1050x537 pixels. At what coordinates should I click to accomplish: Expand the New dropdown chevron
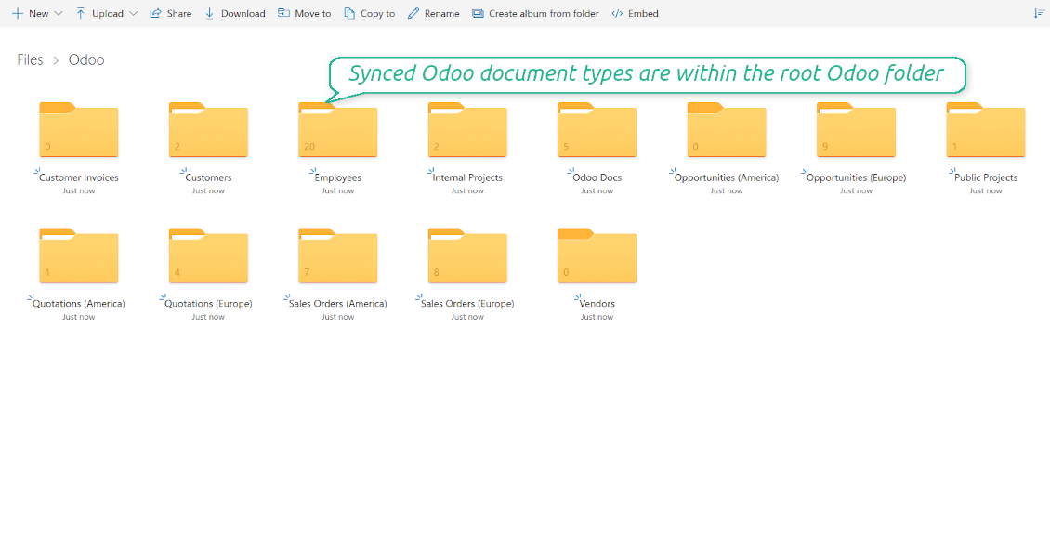58,13
